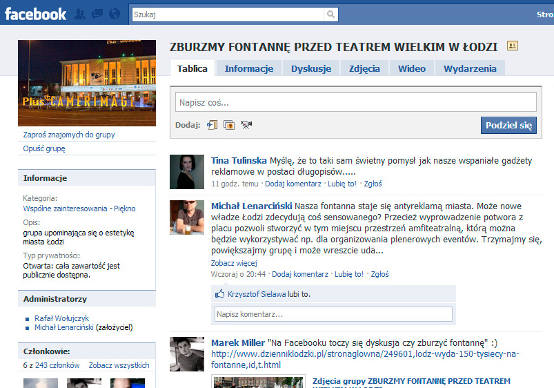Open Michał Lenarciński link under Administratorzy

coord(64,327)
